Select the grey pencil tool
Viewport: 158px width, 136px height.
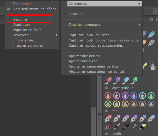coord(151,43)
